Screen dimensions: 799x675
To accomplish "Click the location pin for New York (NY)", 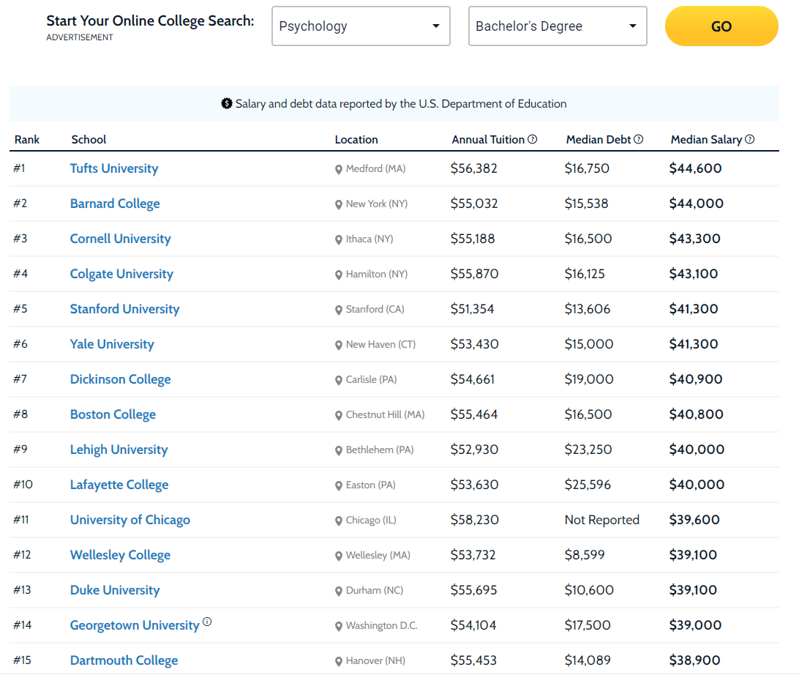I will coord(338,205).
